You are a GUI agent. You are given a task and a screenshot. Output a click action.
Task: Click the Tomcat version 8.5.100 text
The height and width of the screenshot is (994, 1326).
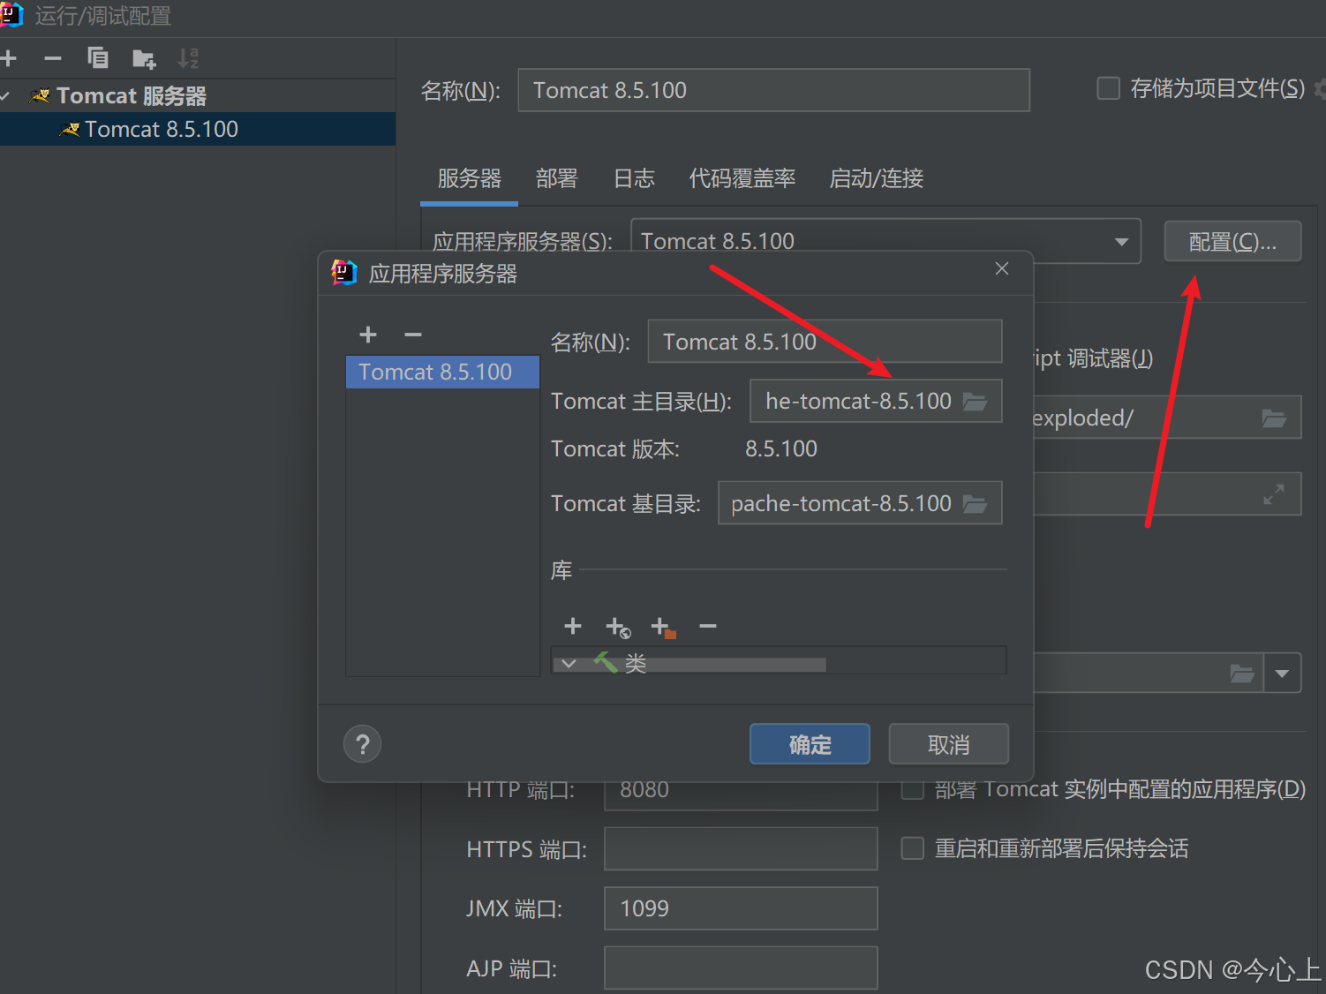point(781,448)
